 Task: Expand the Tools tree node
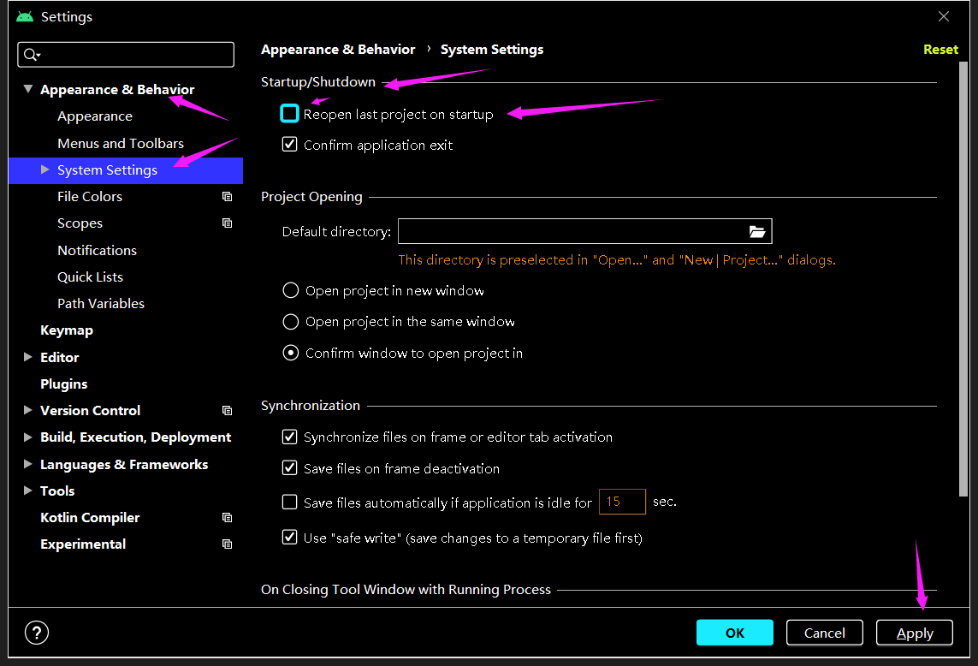(28, 491)
